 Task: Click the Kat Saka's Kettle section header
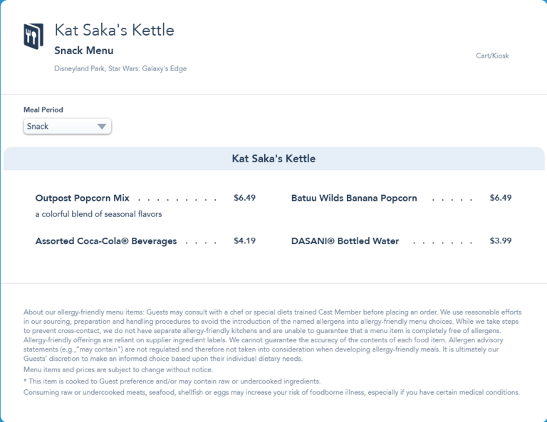[x=273, y=159]
